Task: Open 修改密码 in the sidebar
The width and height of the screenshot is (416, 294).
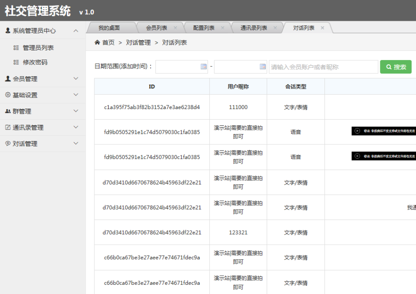Action: pos(35,62)
